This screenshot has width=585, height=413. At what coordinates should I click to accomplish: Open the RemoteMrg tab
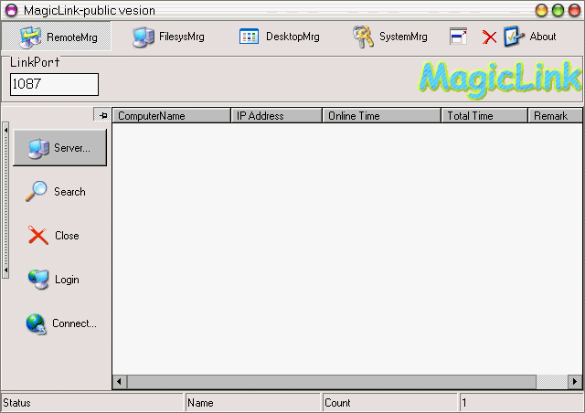[56, 37]
